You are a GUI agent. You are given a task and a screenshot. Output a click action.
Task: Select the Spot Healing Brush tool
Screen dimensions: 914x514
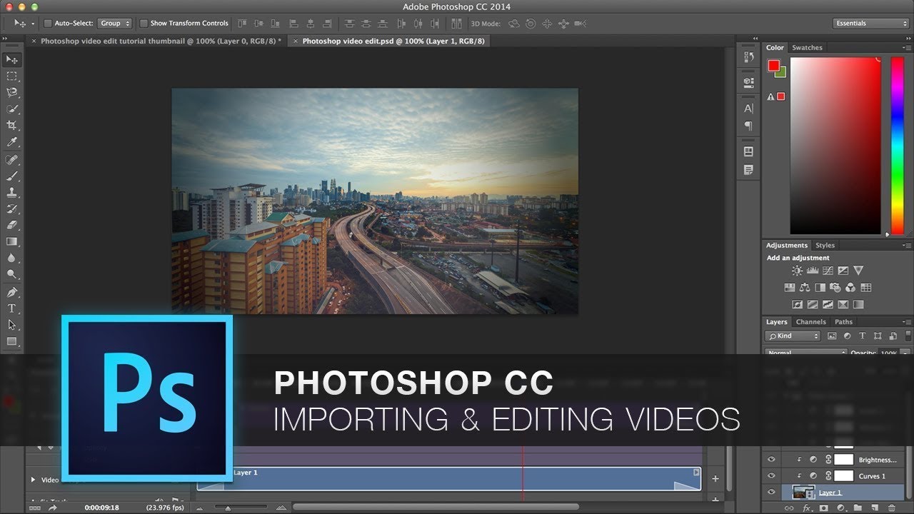click(x=12, y=159)
